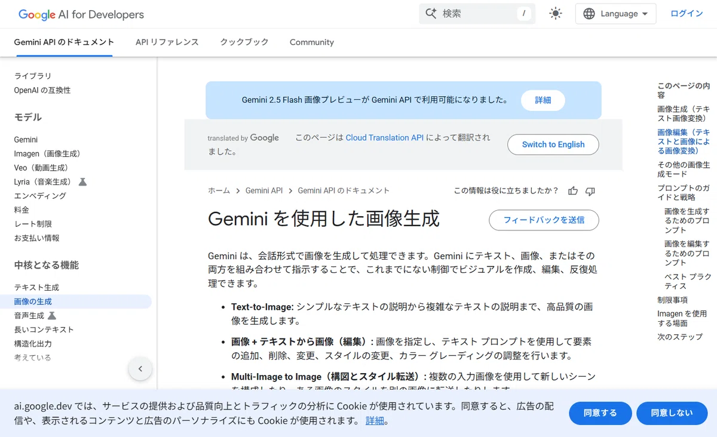This screenshot has width=717, height=437.
Task: Open エンベディング in the sidebar
Action: 40,196
